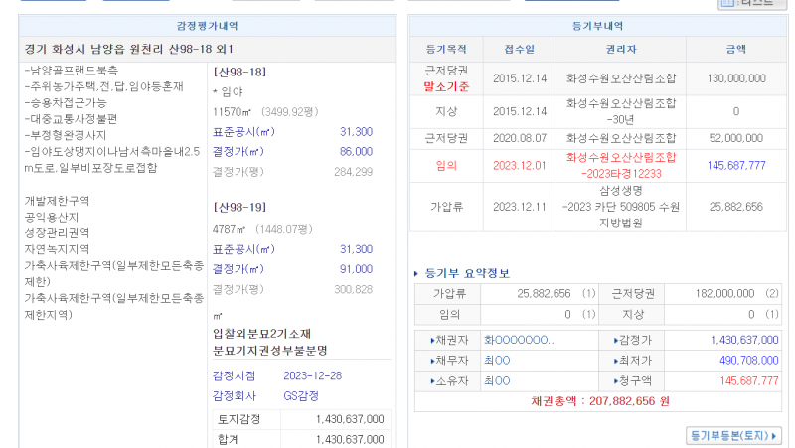The height and width of the screenshot is (448, 795).
Task: Click the 화성수원오산산림조합 2023타경12233 entry
Action: [621, 163]
